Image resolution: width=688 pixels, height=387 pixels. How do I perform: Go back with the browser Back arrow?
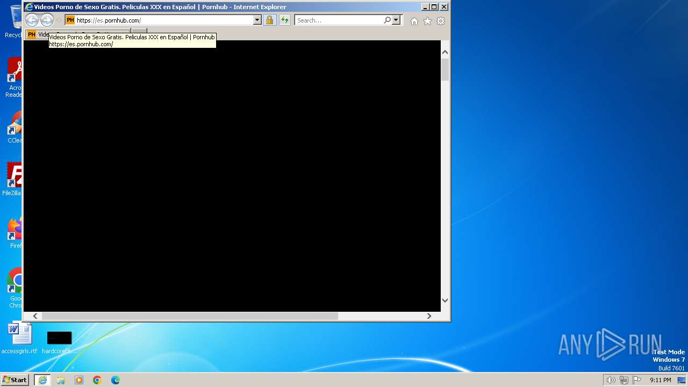coord(32,20)
